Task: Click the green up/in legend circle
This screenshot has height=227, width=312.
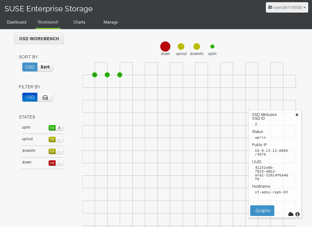Action: [x=212, y=46]
